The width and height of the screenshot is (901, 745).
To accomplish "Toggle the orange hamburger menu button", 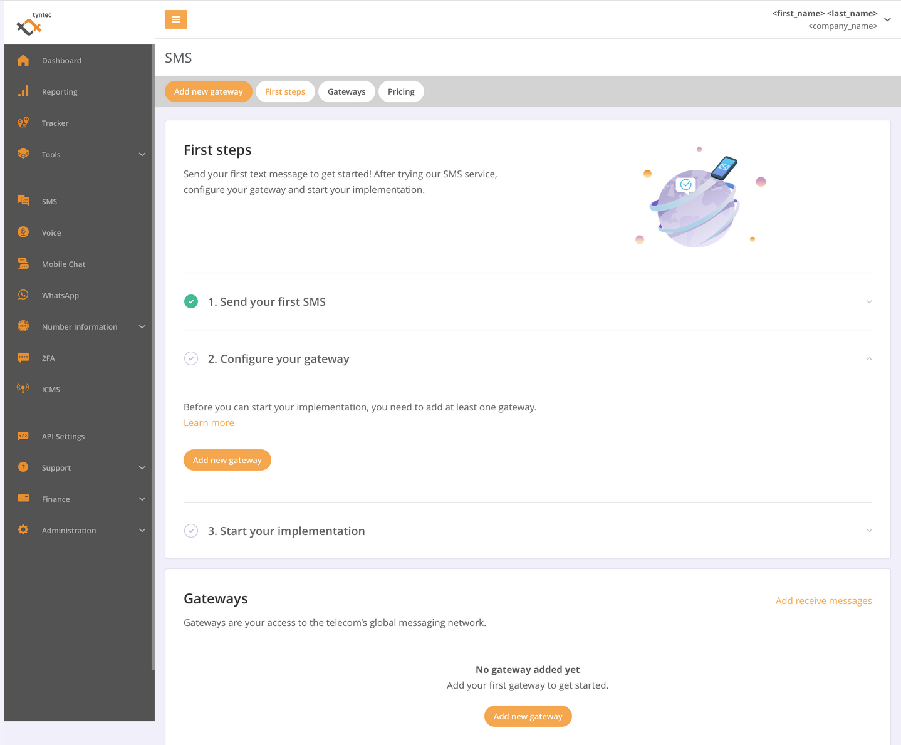I will tap(176, 19).
